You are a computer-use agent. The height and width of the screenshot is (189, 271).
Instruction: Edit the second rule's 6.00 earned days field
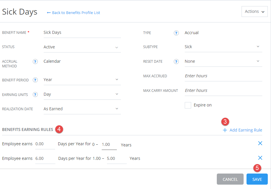pos(45,159)
